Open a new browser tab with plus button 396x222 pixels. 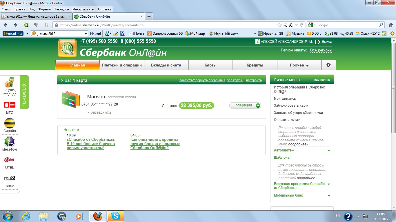[149, 16]
